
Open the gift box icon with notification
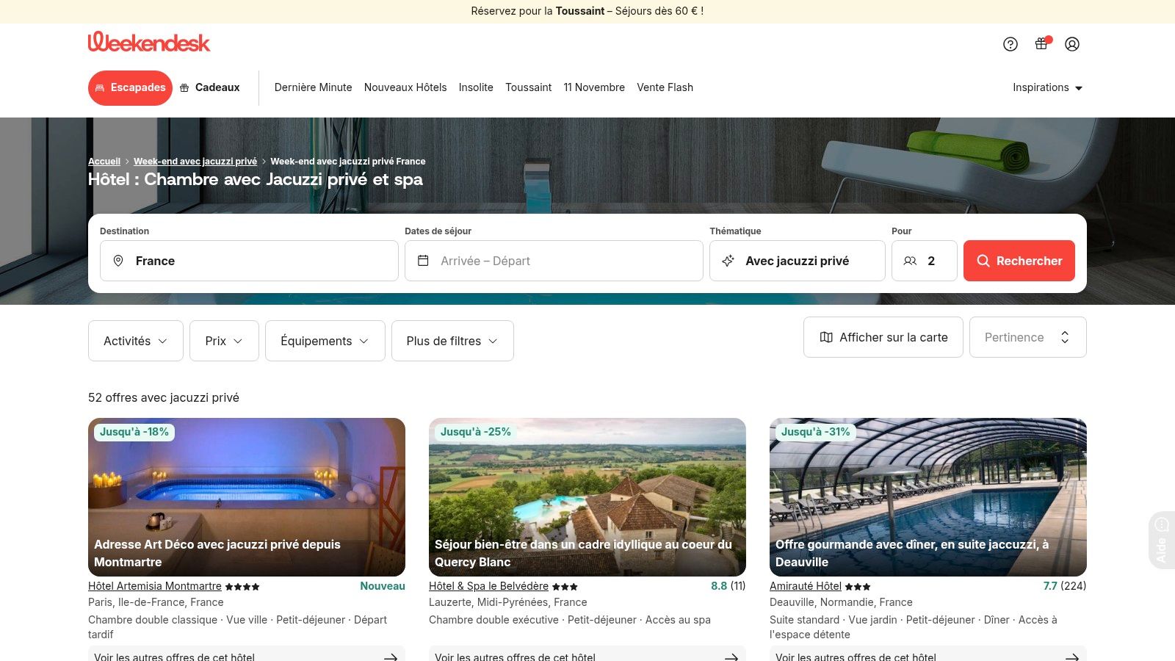point(1041,43)
